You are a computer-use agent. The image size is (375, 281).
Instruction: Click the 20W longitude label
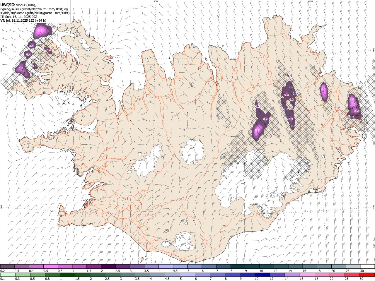coord(156,1)
